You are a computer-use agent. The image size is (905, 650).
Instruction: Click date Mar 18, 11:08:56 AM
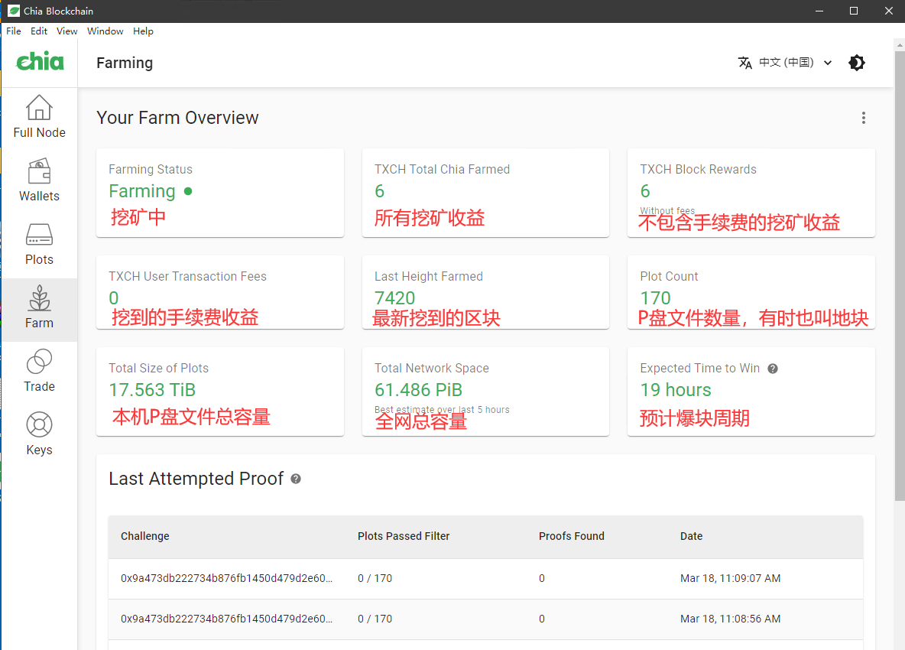point(730,619)
